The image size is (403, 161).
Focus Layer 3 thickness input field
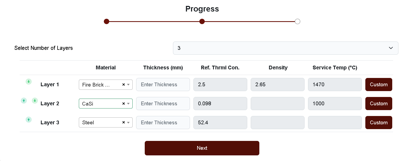point(163,123)
